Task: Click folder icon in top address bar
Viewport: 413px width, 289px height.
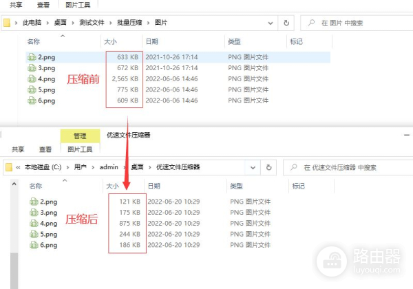Action: [x=7, y=23]
